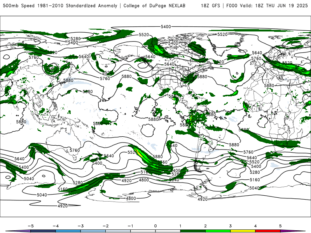The width and height of the screenshot is (311, 233).
Task: Click the colorbar tick label "-1"
Action: click(130, 226)
